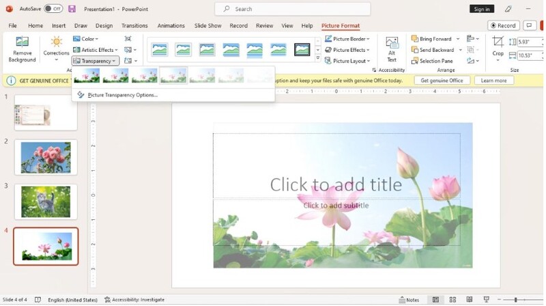
Task: Select slide 3 kitten thumbnail
Action: (46, 201)
